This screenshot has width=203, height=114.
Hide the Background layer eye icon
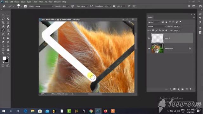(x=149, y=48)
